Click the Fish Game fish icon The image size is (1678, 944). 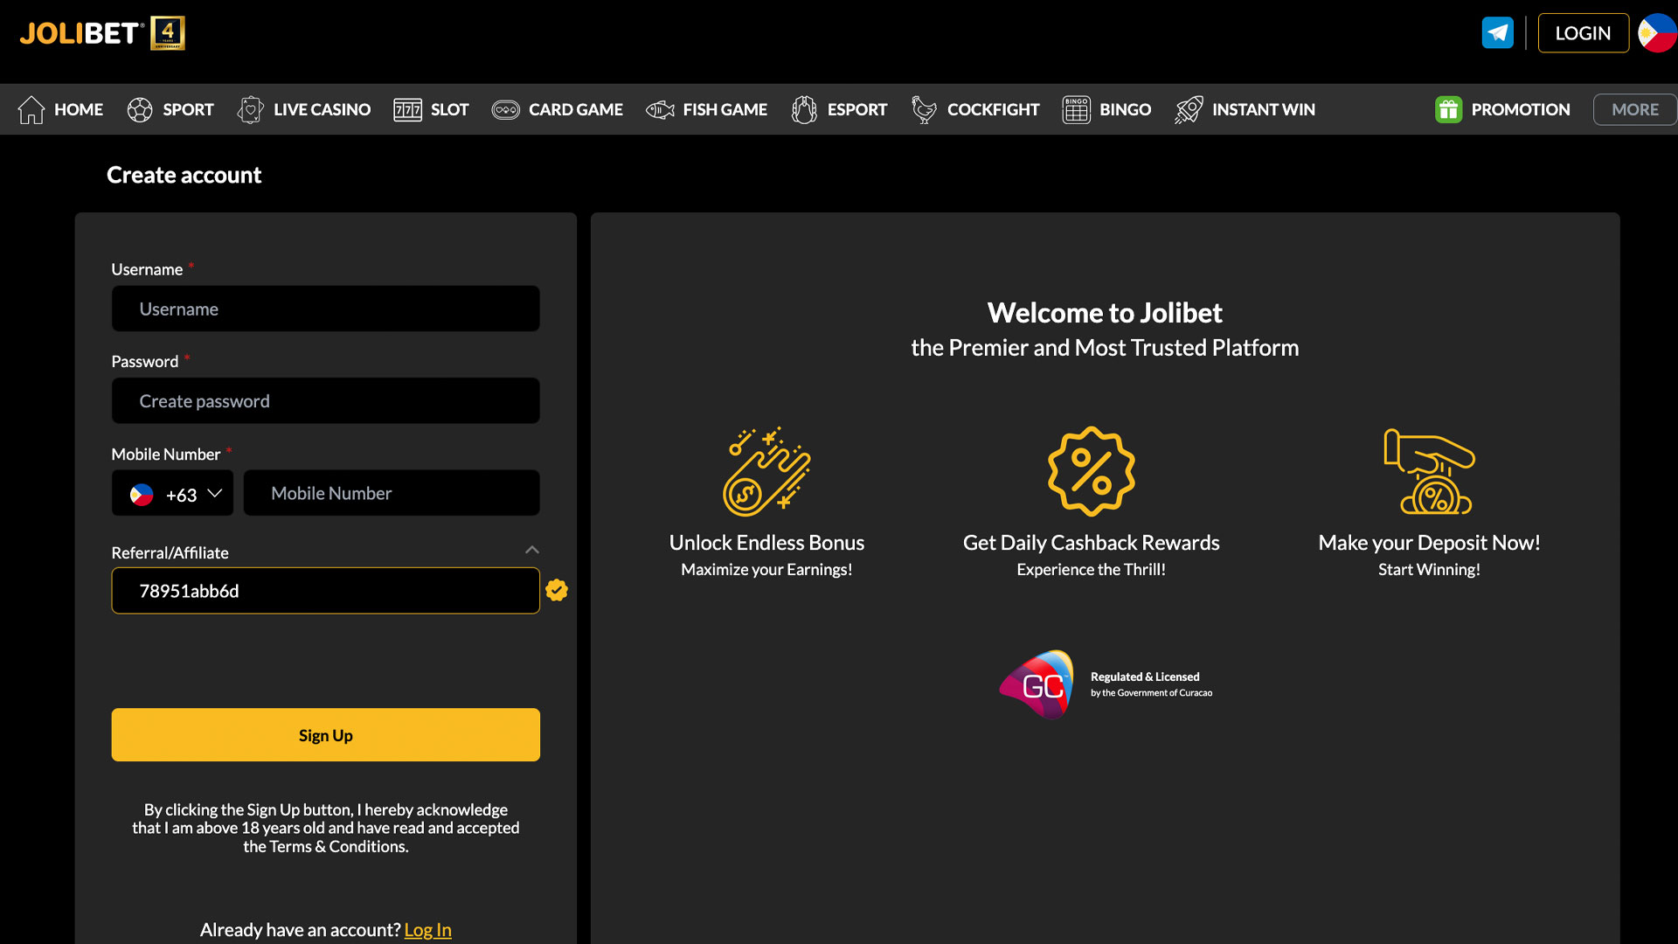coord(660,109)
